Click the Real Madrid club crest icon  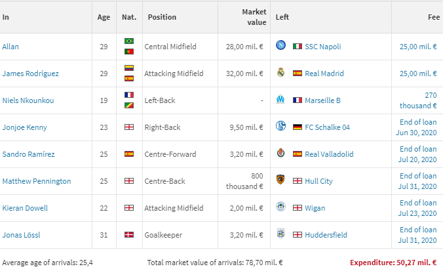(x=280, y=74)
